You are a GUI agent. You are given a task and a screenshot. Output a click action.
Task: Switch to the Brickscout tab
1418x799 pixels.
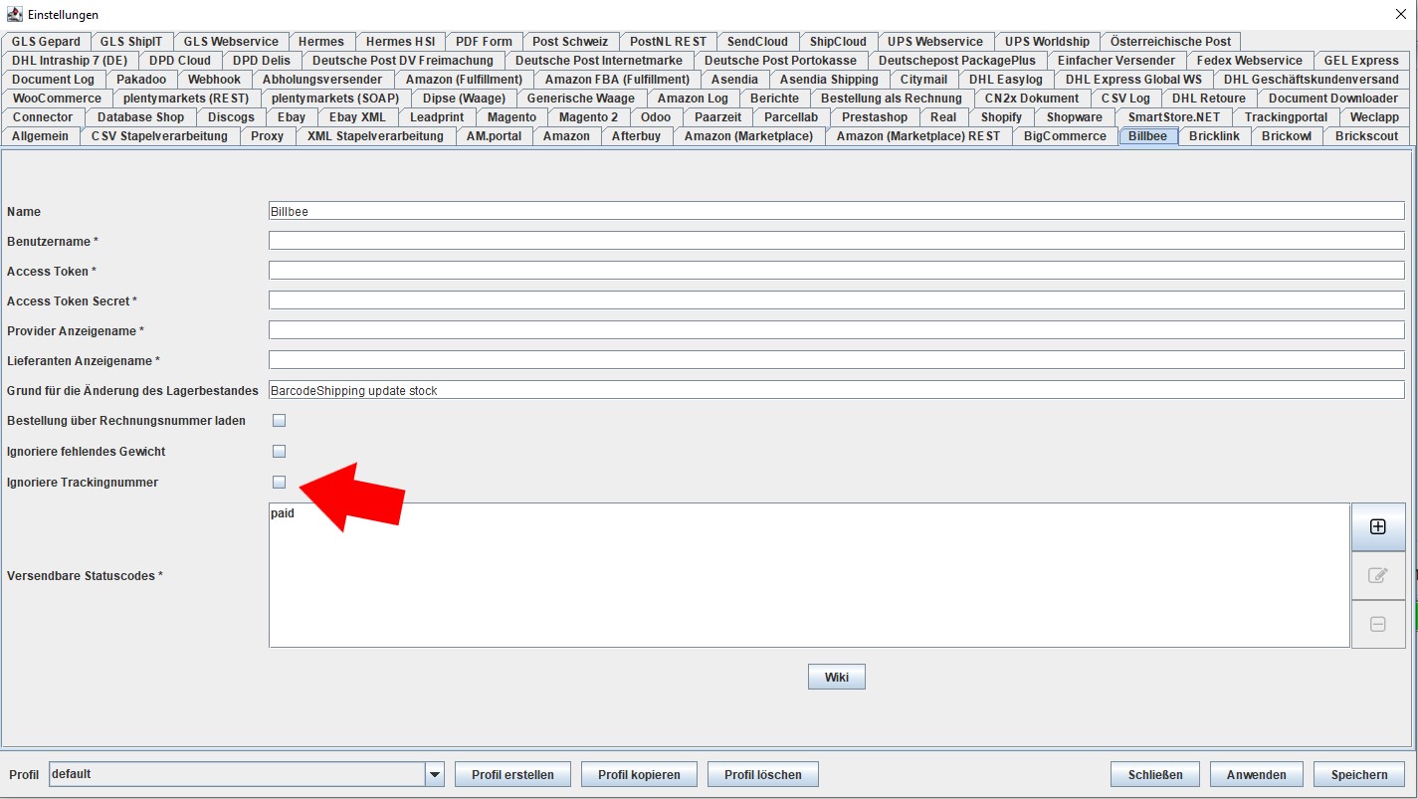[x=1366, y=136]
